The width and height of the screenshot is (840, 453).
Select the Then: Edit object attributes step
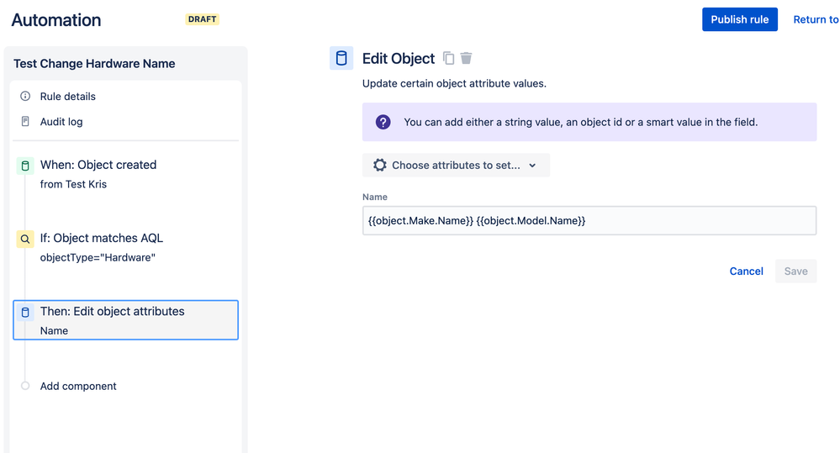click(125, 320)
